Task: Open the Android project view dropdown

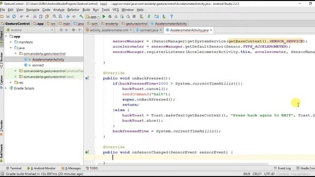Action: click(x=30, y=30)
